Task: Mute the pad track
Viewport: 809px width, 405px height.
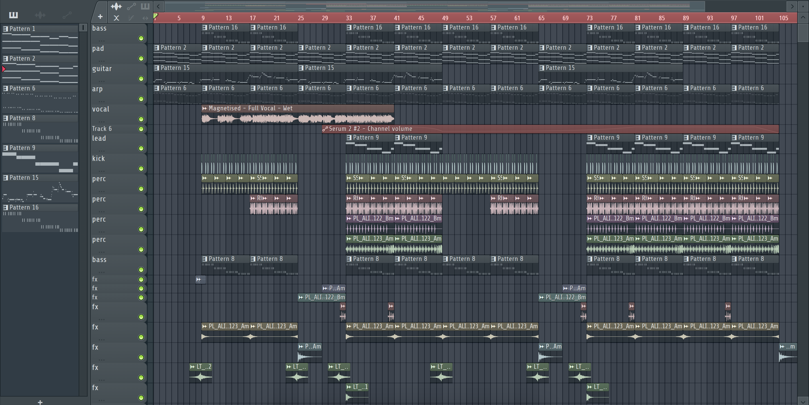Action: [141, 59]
